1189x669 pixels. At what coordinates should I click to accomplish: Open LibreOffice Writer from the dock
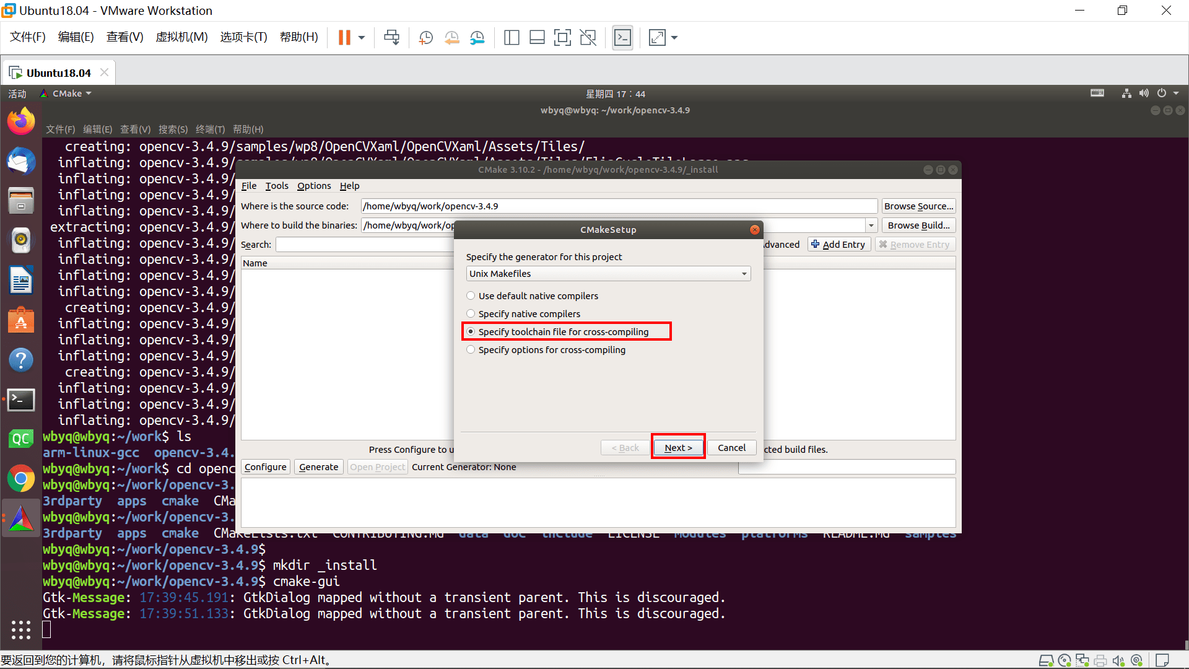click(21, 280)
